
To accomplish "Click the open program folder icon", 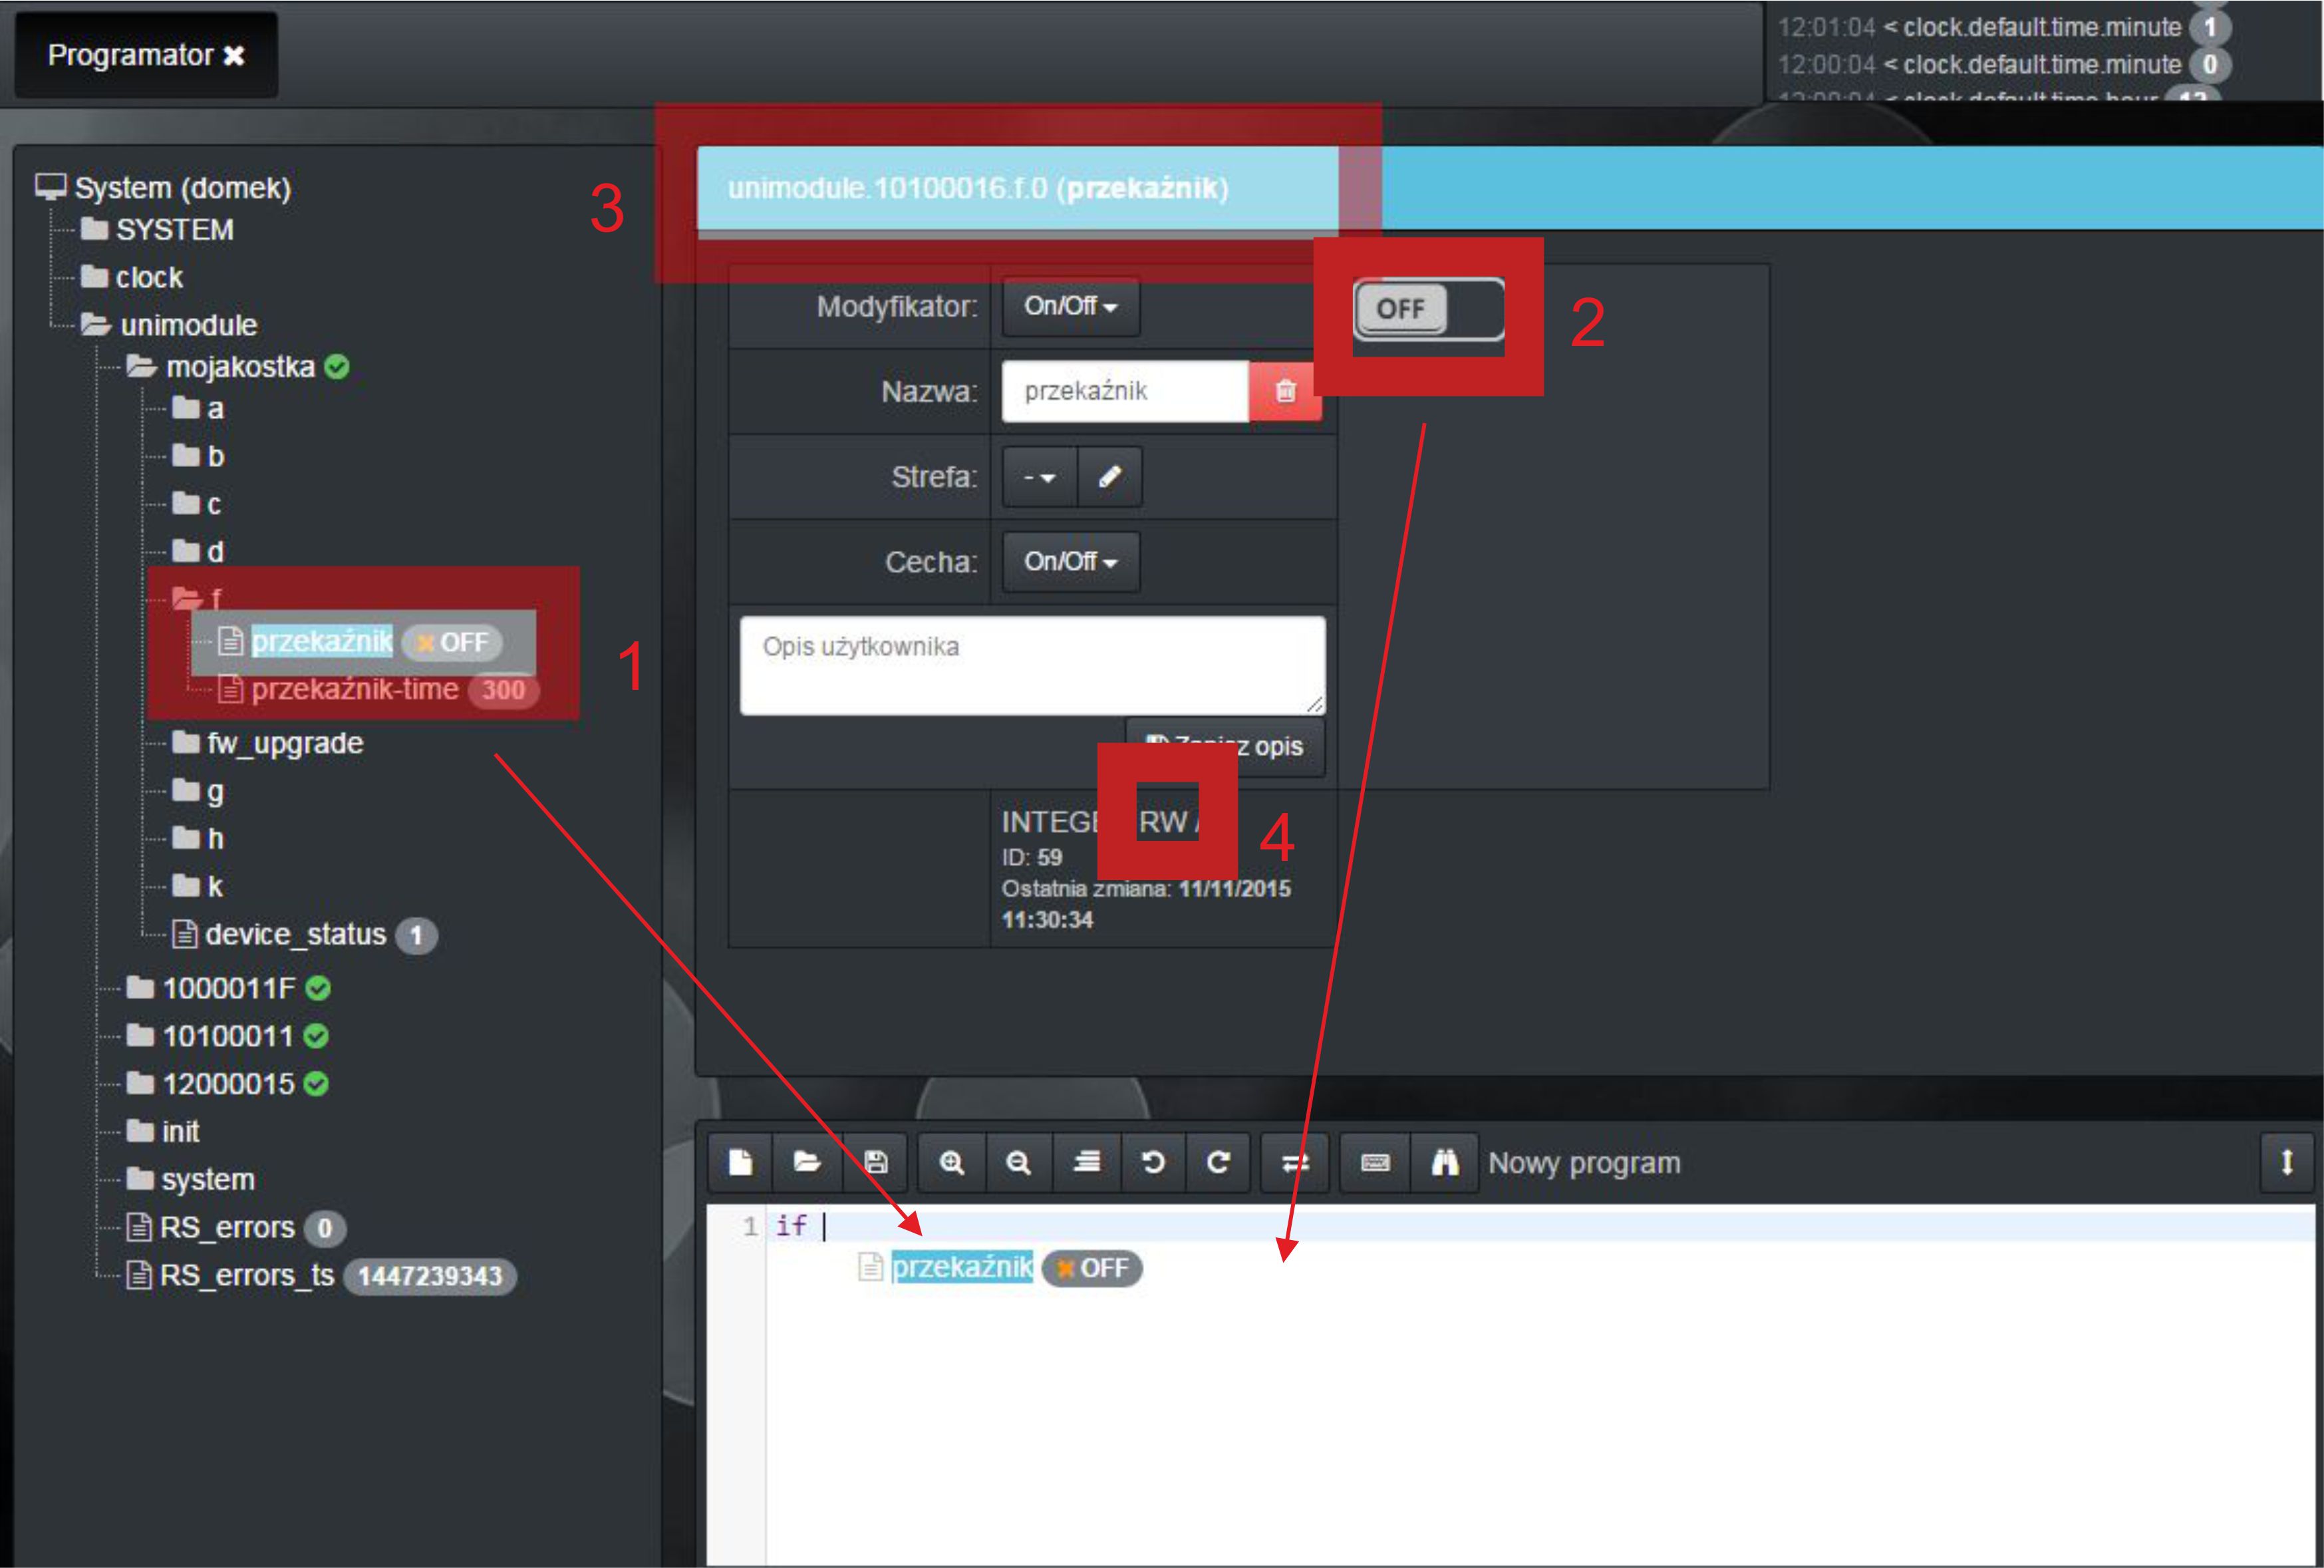I will tap(807, 1162).
